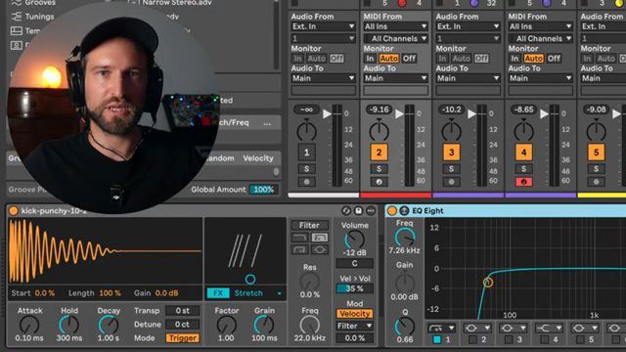
Task: Click the Simpler device save preset icon
Action: [359, 211]
